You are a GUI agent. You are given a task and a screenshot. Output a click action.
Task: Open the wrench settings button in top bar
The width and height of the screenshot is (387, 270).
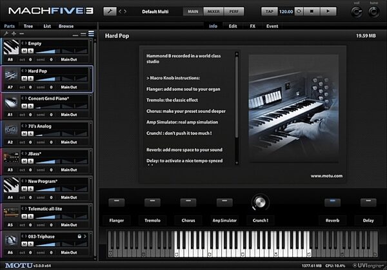click(110, 12)
